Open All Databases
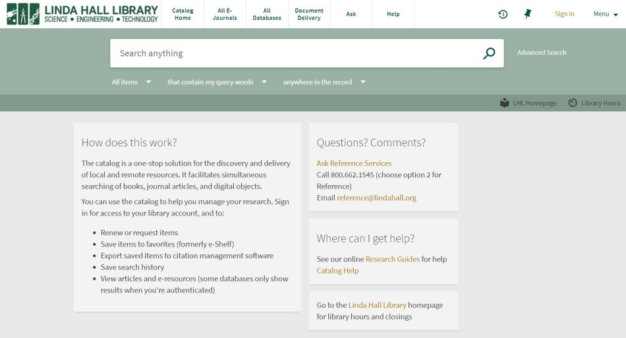626x338 pixels. tap(267, 14)
